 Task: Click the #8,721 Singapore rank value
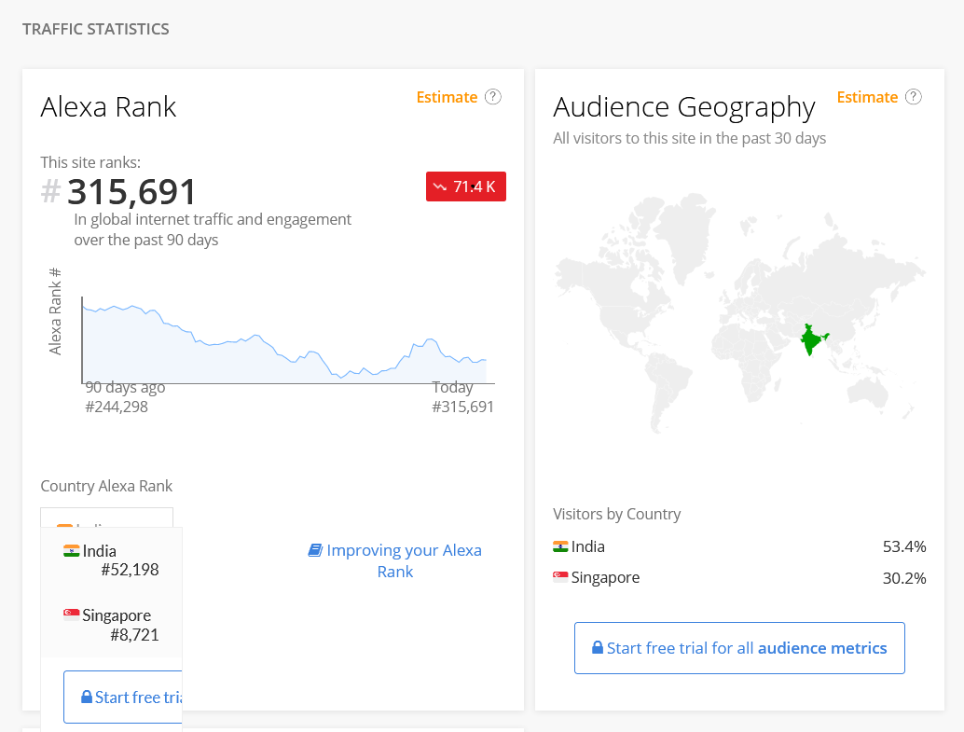[x=134, y=635]
